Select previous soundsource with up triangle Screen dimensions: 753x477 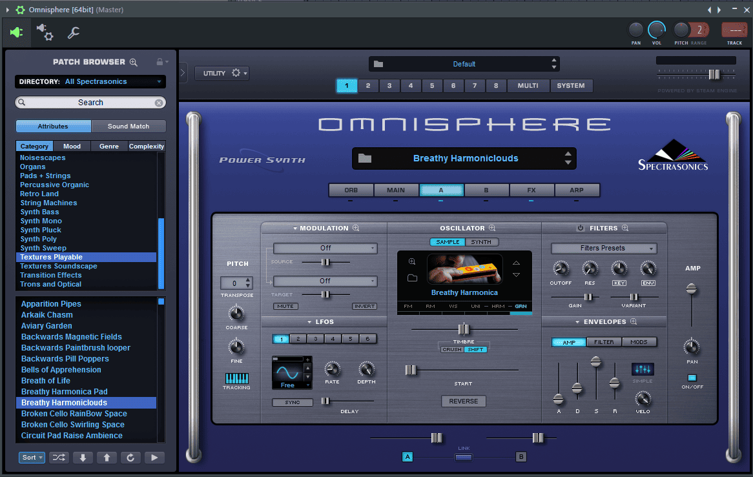pyautogui.click(x=516, y=263)
